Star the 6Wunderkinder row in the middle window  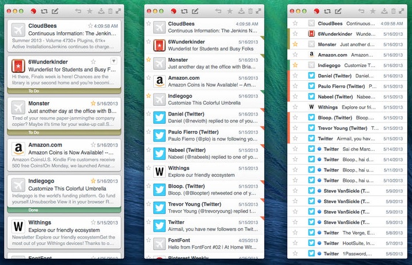(149, 42)
